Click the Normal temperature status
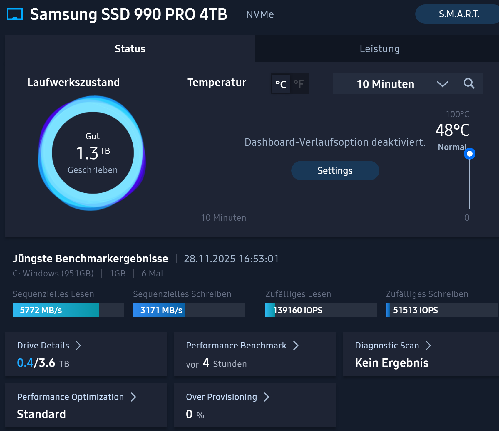 pos(452,147)
